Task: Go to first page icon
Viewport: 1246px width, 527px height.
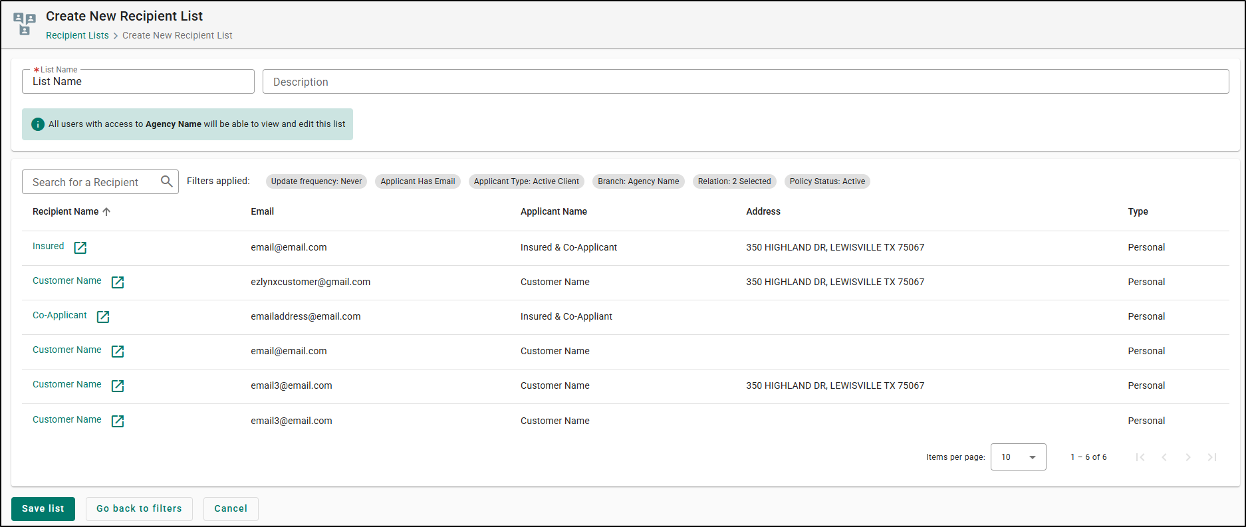Action: [1140, 457]
